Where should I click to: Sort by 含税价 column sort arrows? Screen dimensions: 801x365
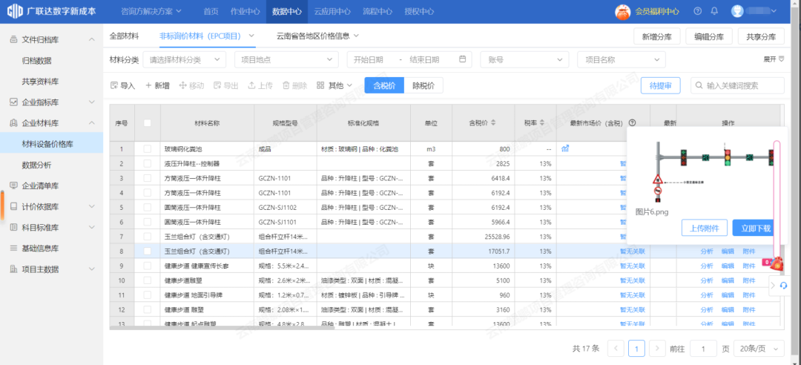(x=494, y=123)
